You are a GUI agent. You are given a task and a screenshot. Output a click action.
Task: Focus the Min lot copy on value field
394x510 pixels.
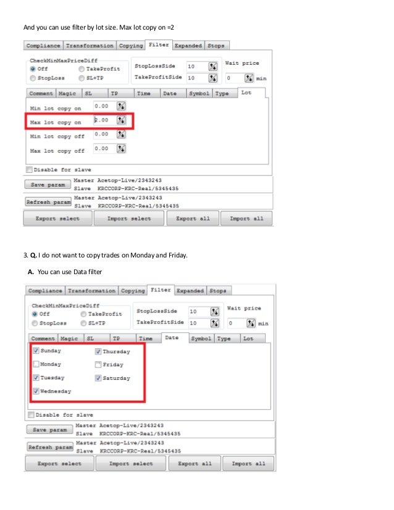pyautogui.click(x=105, y=106)
